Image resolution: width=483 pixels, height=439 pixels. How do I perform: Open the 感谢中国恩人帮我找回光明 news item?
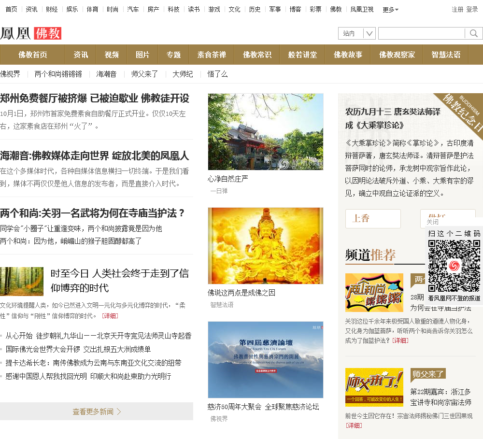click(88, 376)
